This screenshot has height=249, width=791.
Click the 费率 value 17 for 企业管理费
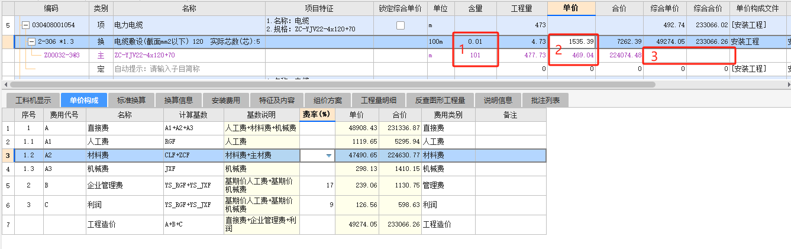tap(317, 185)
